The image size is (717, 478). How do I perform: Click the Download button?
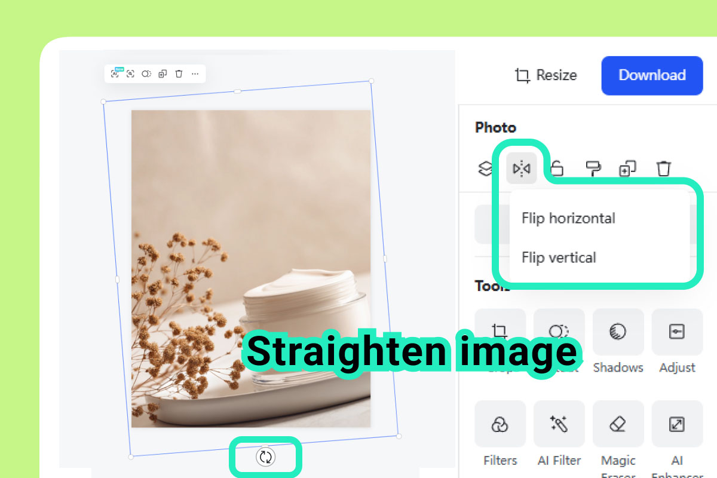(x=651, y=75)
